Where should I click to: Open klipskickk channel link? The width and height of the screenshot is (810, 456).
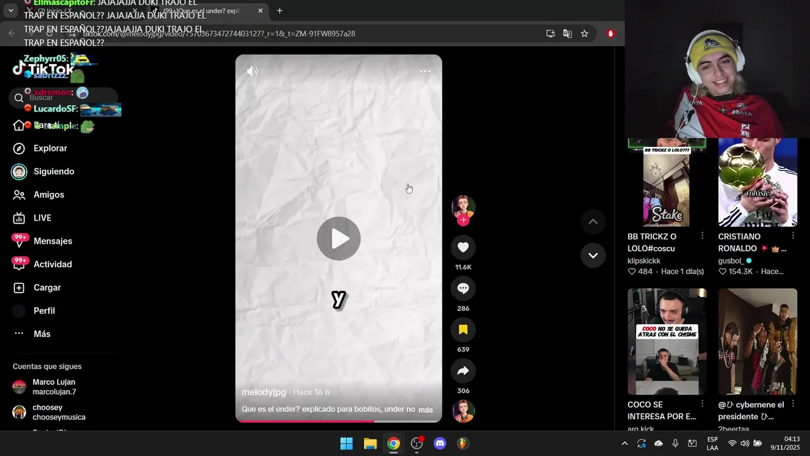pos(644,261)
